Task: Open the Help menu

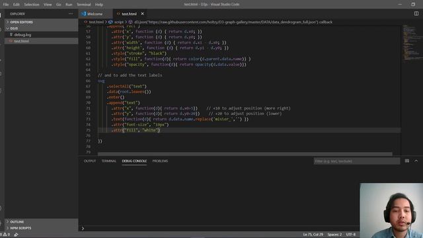Action: [x=99, y=5]
